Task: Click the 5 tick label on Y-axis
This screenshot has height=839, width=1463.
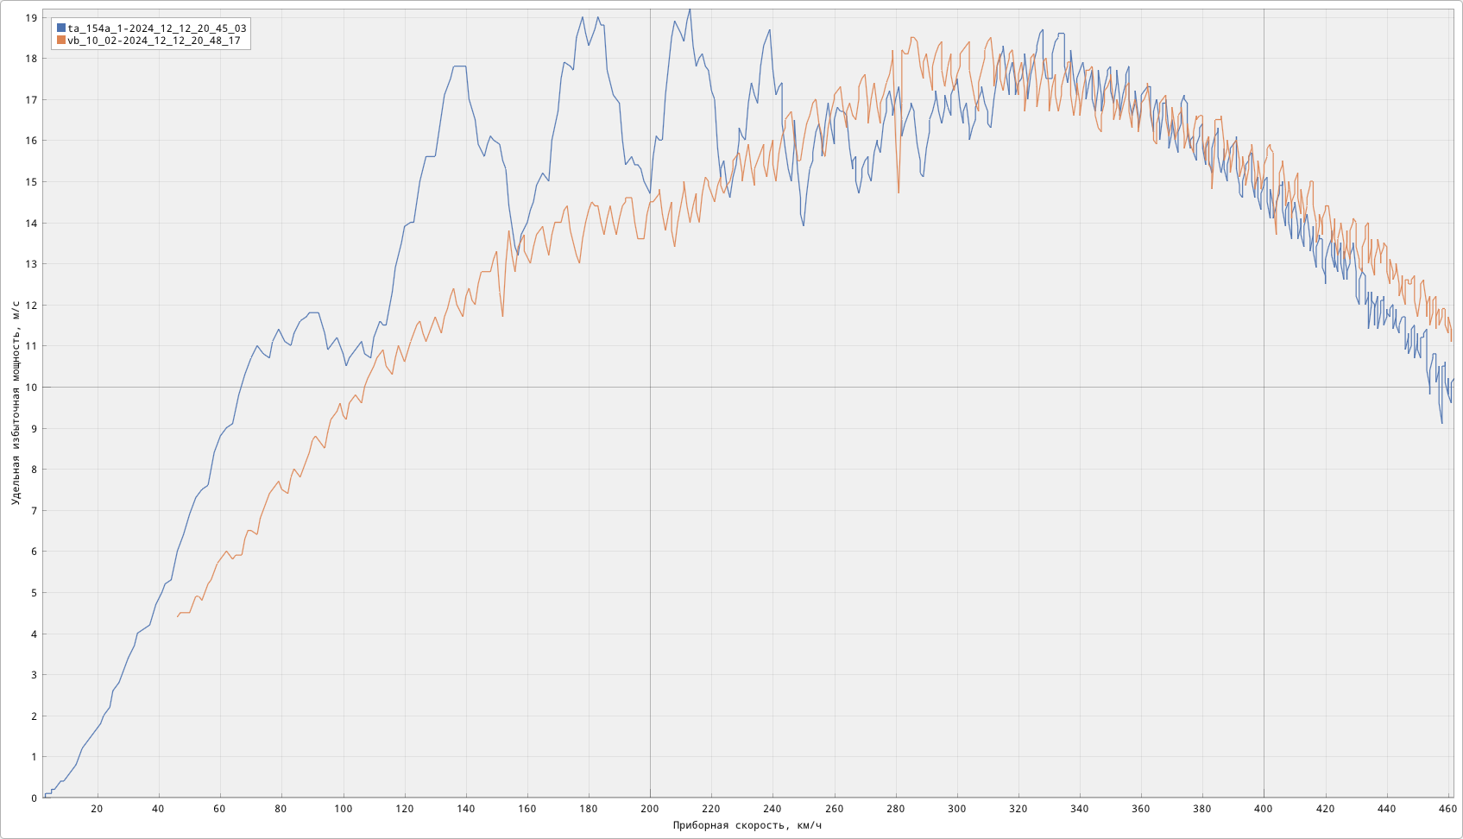Action: point(34,593)
